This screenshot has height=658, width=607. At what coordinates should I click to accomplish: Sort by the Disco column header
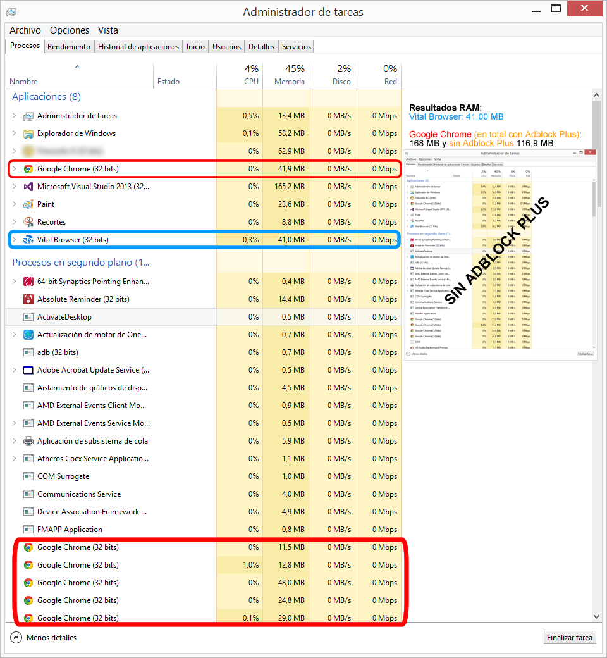click(332, 75)
